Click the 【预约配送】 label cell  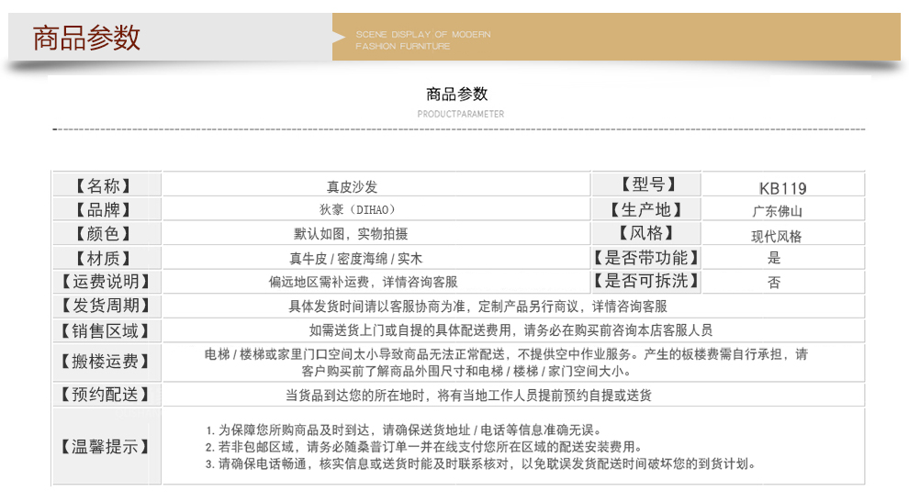(107, 395)
